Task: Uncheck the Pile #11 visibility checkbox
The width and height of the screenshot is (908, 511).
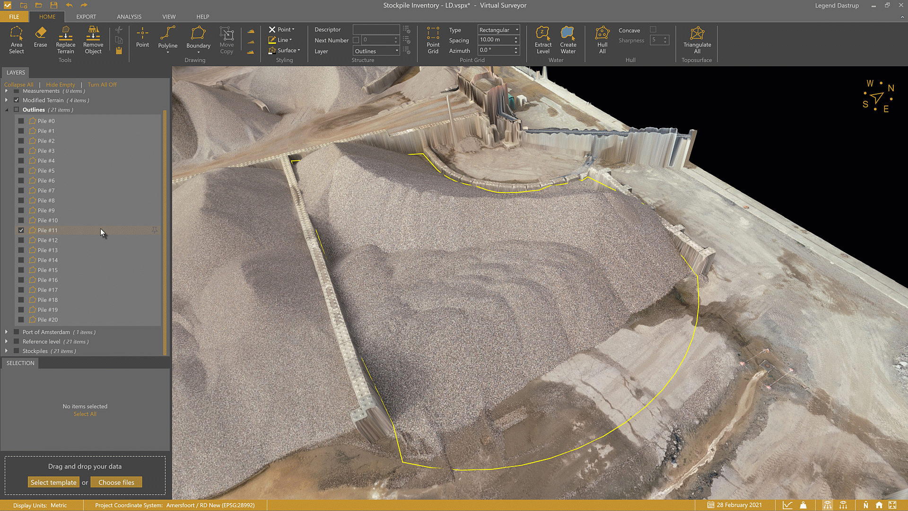Action: 21,230
